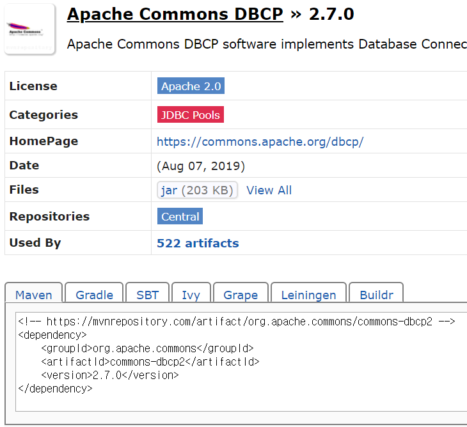Click the closing </dependency> tag line

coord(56,389)
